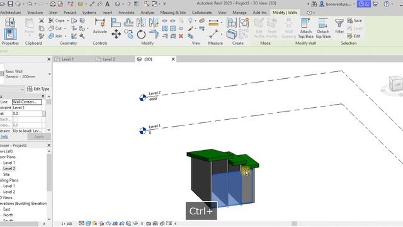
Task: Open the user account bonaventure dropdown
Action: [354, 4]
